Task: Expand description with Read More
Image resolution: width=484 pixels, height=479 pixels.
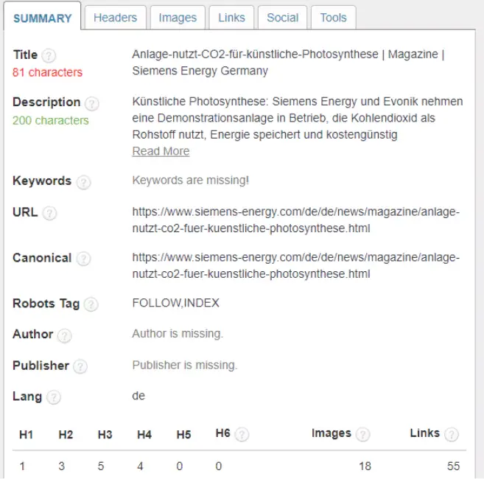Action: [161, 151]
